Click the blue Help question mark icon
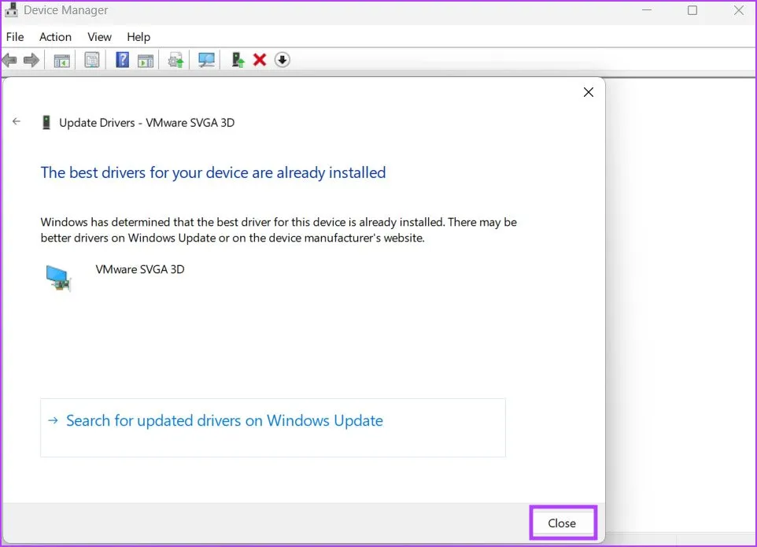The image size is (757, 547). coord(122,60)
